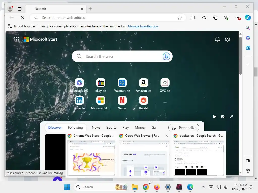Click the taskbar Search box

pos(101,187)
